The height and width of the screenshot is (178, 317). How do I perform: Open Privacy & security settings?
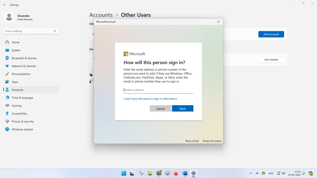click(x=31, y=121)
